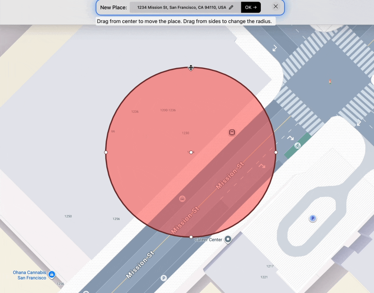Click the drag instruction tooltip text
The width and height of the screenshot is (374, 293).
click(x=184, y=21)
